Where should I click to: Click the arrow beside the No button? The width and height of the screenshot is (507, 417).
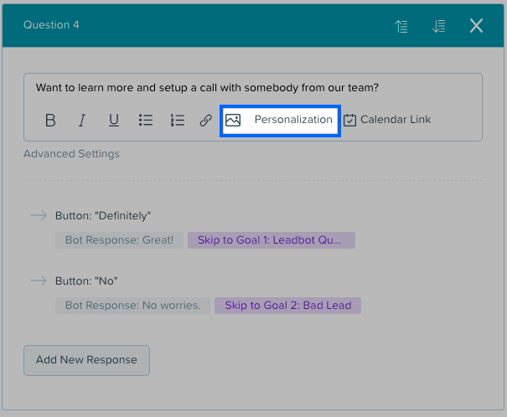pyautogui.click(x=39, y=281)
